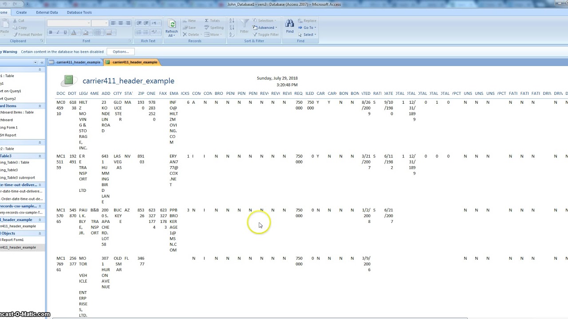This screenshot has height=319, width=568.
Task: Click the Refresh All icon
Action: click(172, 25)
